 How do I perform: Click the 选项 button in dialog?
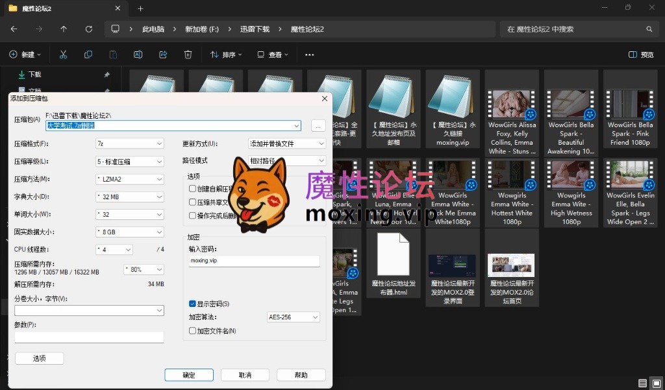(x=40, y=359)
